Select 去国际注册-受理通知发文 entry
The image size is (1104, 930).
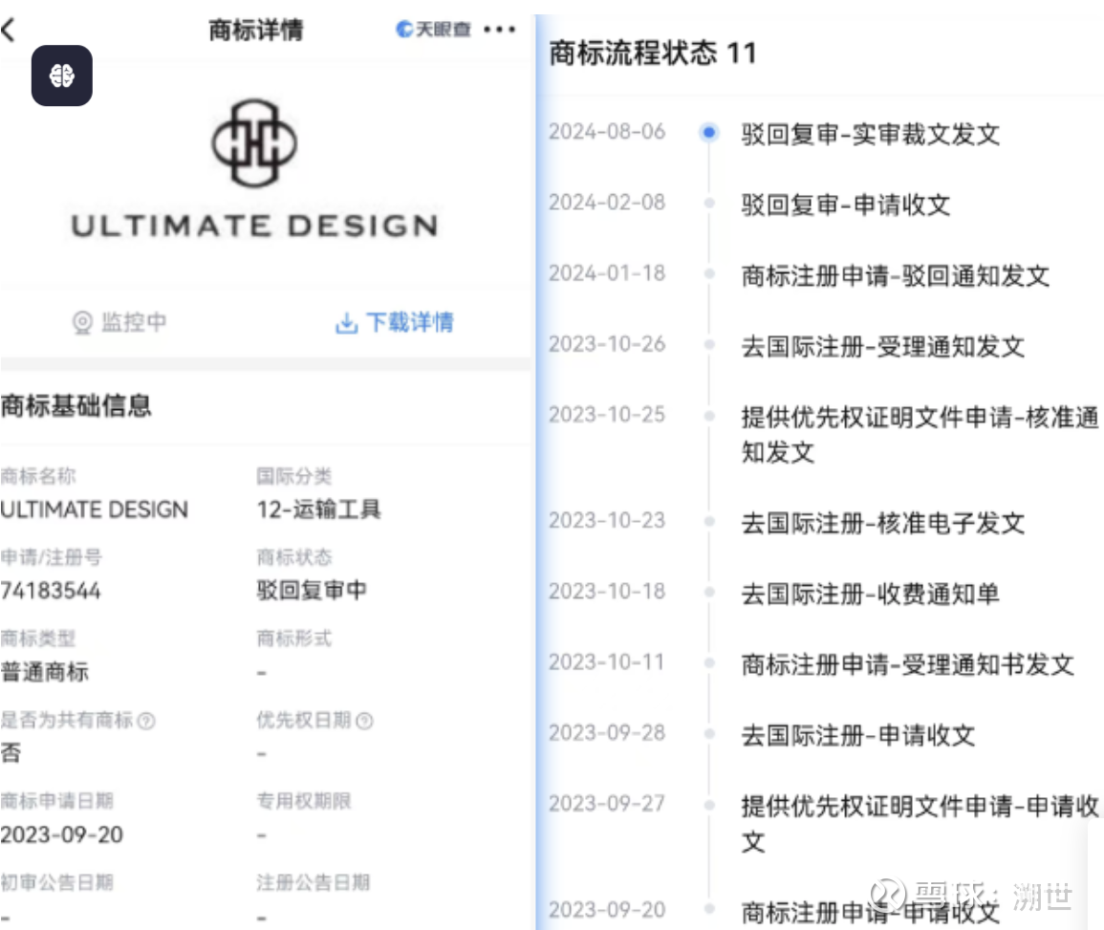pos(883,346)
